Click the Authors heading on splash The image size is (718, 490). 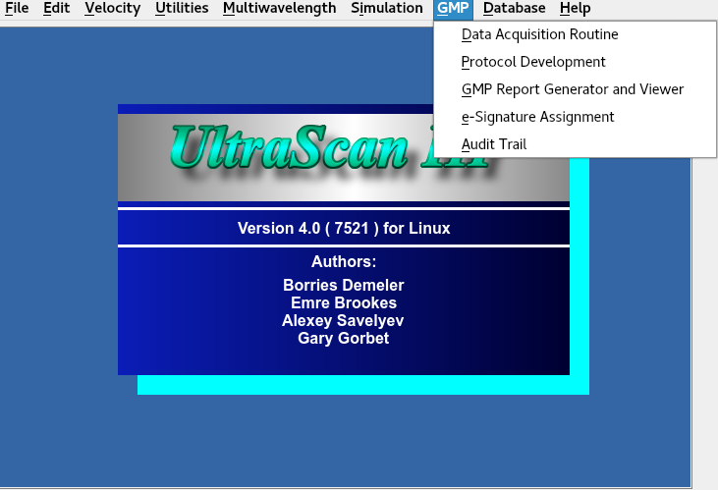344,262
